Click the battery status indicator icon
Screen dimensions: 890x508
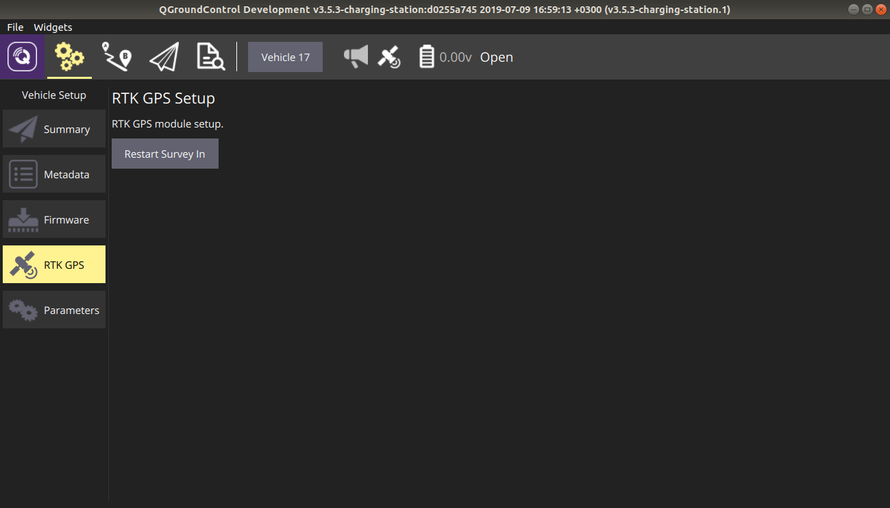coord(427,57)
